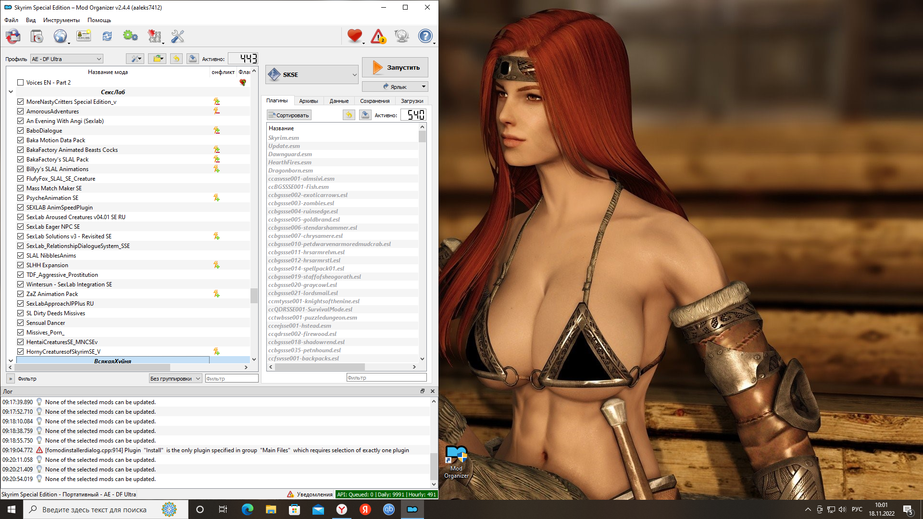Open the AE - DF Ultra profile dropdown
Screen dimensions: 923x519
66,59
